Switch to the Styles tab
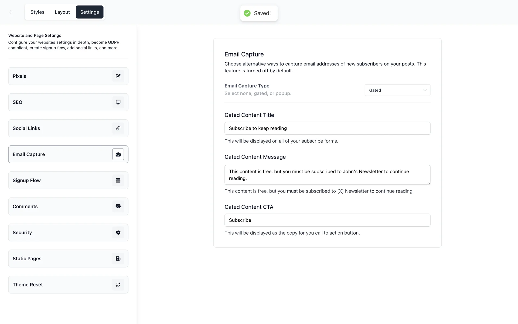 pyautogui.click(x=38, y=12)
